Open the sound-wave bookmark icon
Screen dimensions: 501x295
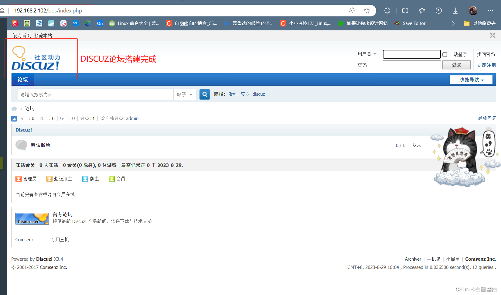(x=51, y=23)
